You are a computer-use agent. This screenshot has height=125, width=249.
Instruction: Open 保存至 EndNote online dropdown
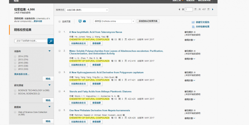click(114, 21)
